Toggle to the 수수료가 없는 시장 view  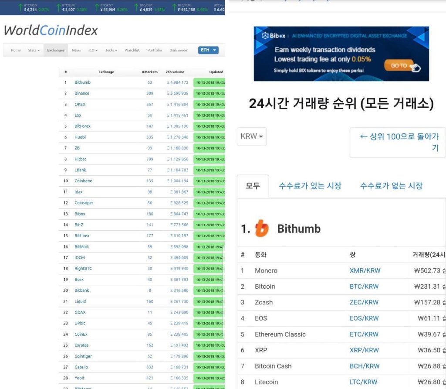(x=391, y=186)
